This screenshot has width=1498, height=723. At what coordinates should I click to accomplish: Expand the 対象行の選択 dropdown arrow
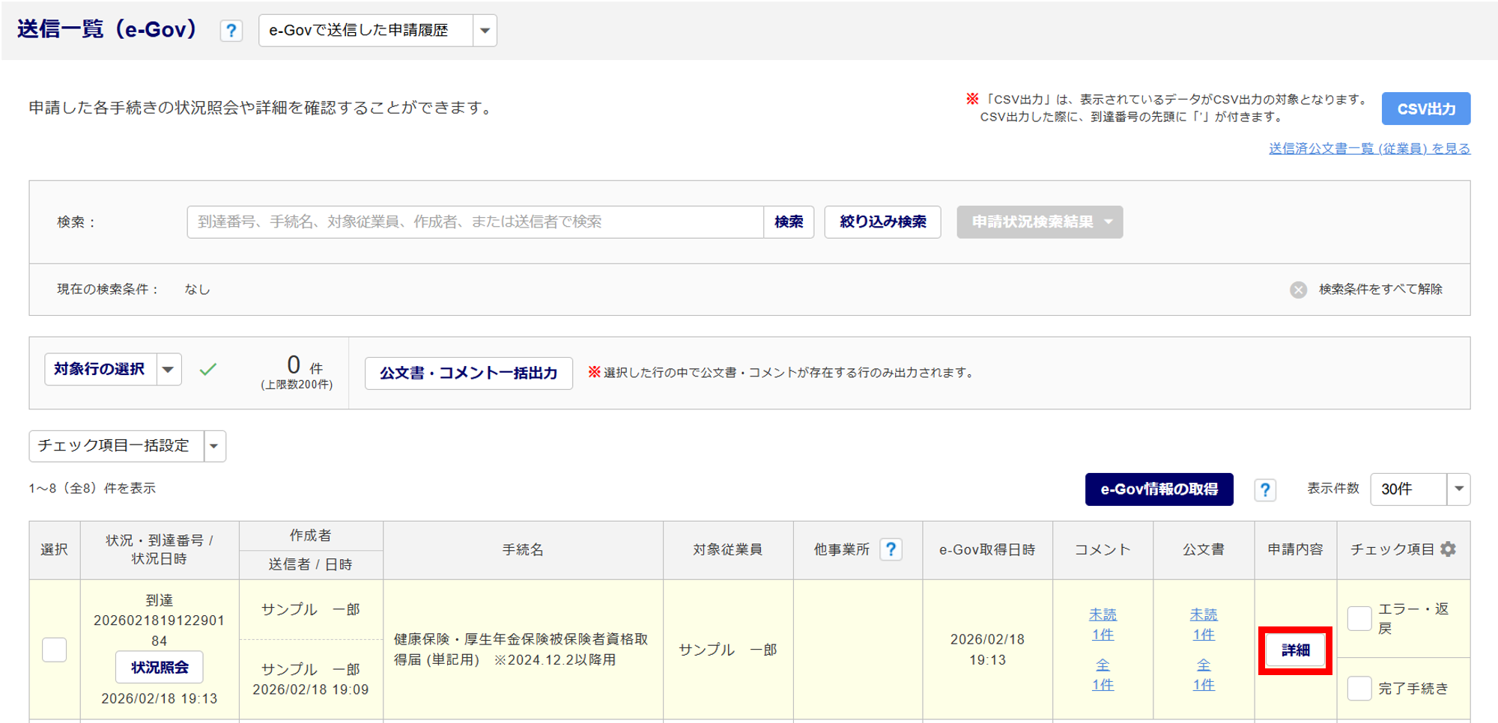point(169,369)
